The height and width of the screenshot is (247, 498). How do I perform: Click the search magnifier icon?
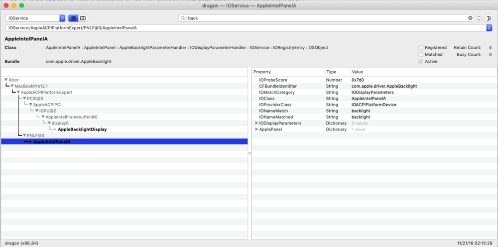183,18
